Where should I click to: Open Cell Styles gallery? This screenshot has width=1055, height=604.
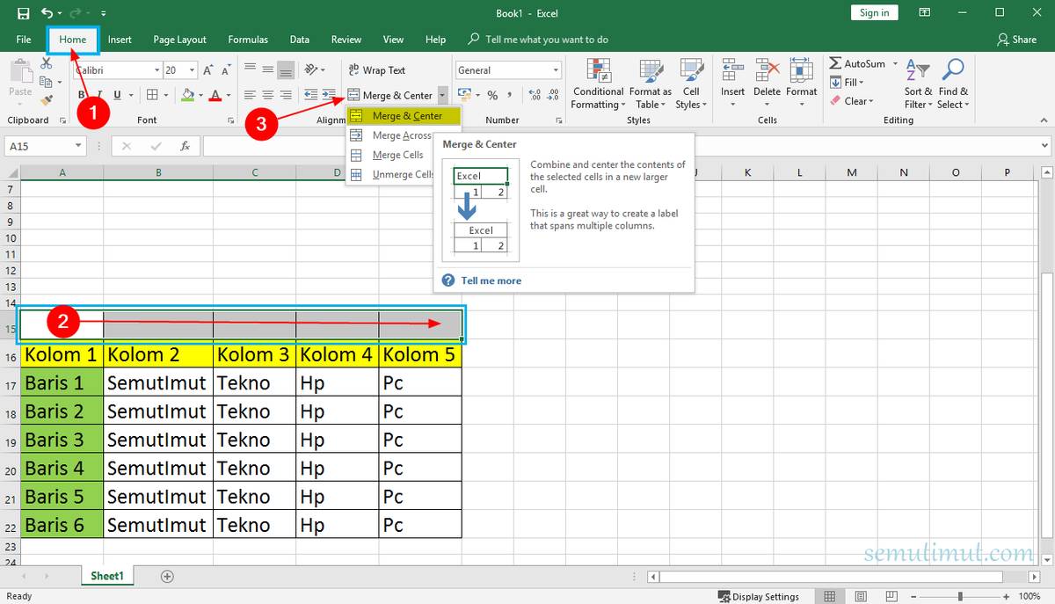pyautogui.click(x=691, y=84)
